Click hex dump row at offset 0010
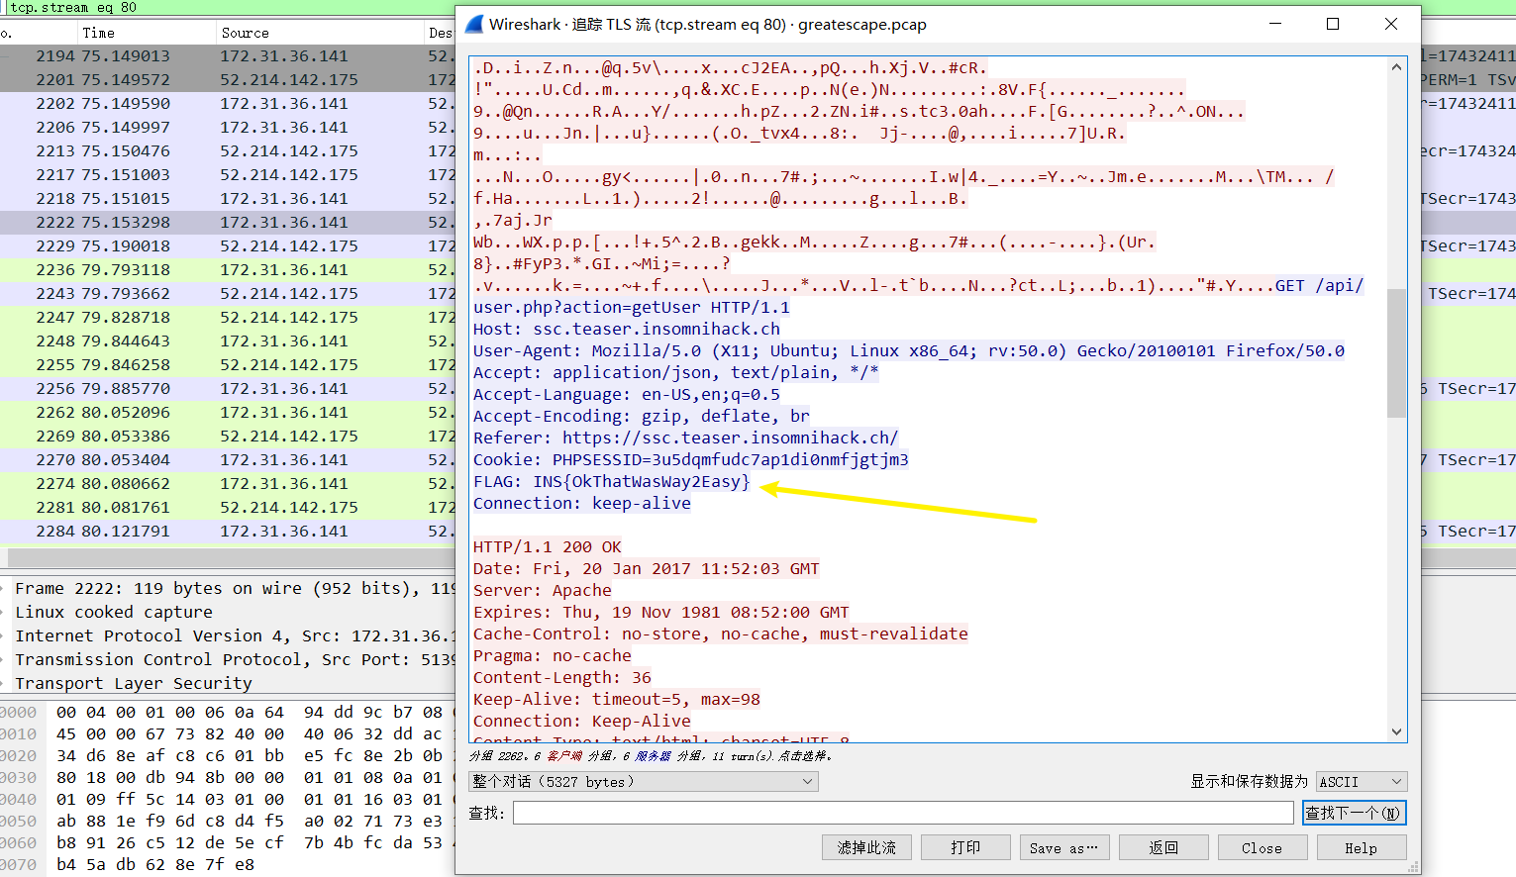 228,733
